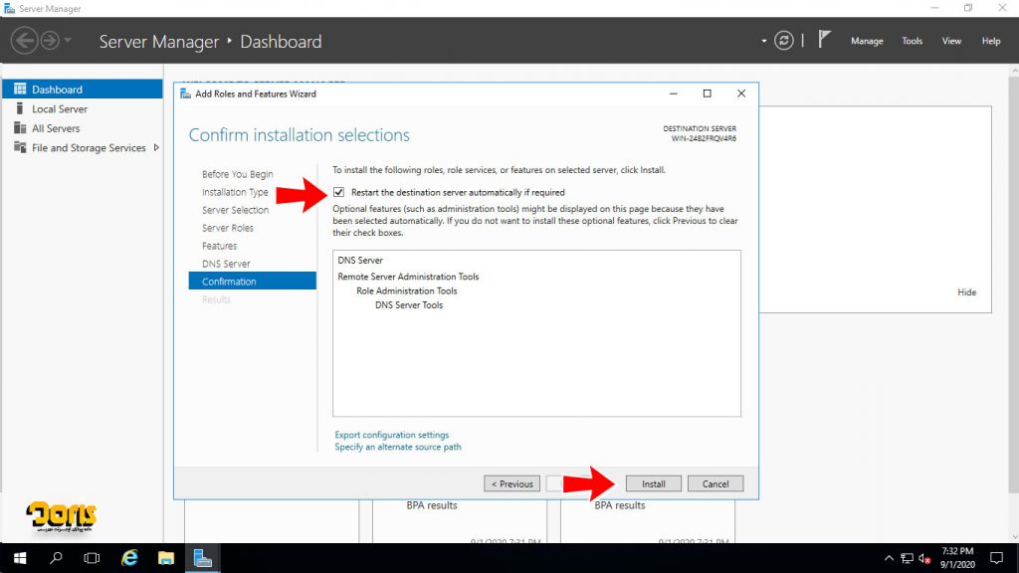Click the forward navigation arrow in Server Manager
The image size is (1019, 573).
tap(50, 41)
